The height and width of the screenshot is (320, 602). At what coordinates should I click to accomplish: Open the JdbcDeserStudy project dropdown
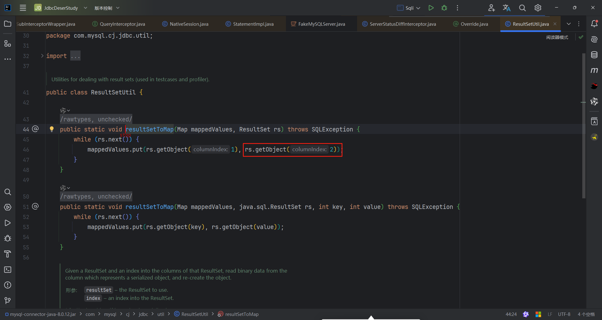[x=61, y=8]
